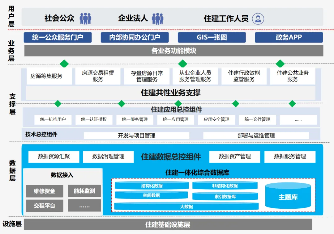Open the 主题库 database cylinder icon
334x234 pixels.
[x=288, y=196]
